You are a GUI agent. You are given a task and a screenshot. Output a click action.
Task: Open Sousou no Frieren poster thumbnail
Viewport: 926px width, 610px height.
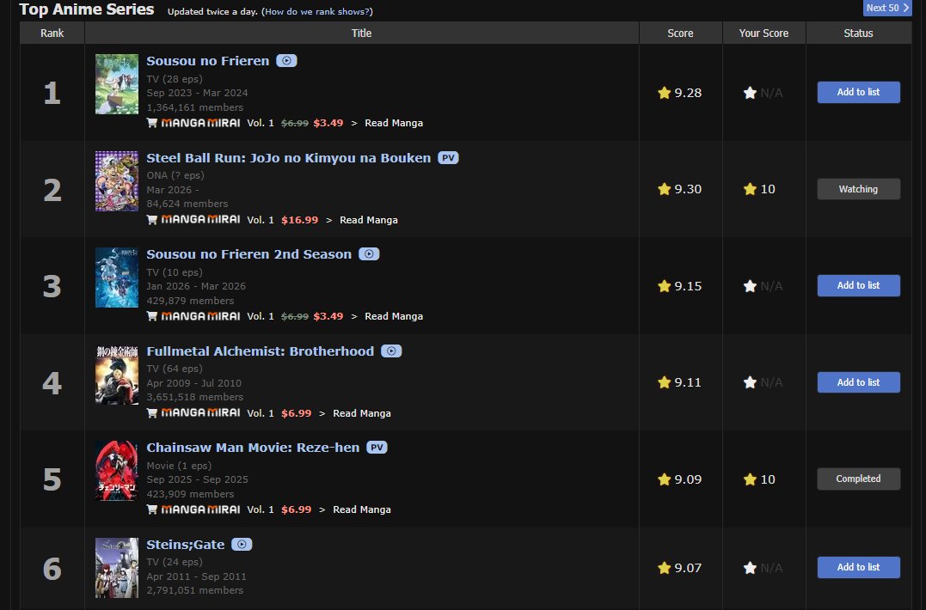pyautogui.click(x=117, y=84)
